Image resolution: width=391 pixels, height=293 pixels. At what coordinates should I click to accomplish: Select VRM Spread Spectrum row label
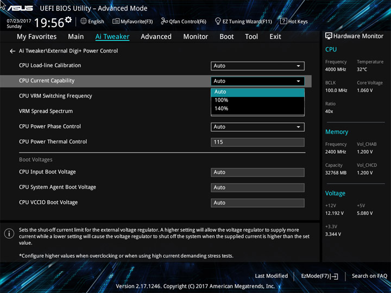click(46, 111)
